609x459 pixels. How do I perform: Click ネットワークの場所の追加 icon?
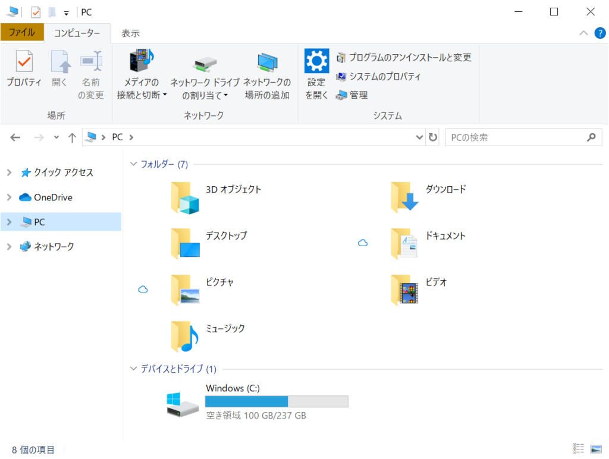pos(267,62)
